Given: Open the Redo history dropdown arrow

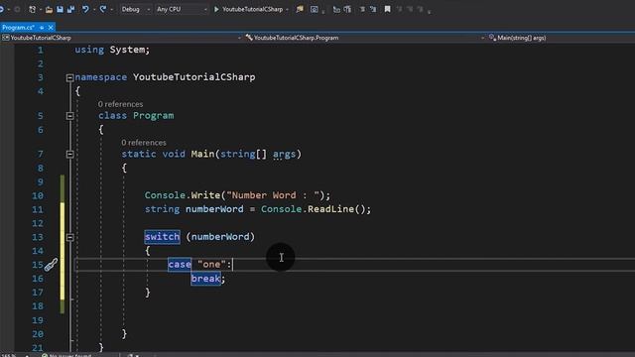Looking at the screenshot, I should [111, 9].
